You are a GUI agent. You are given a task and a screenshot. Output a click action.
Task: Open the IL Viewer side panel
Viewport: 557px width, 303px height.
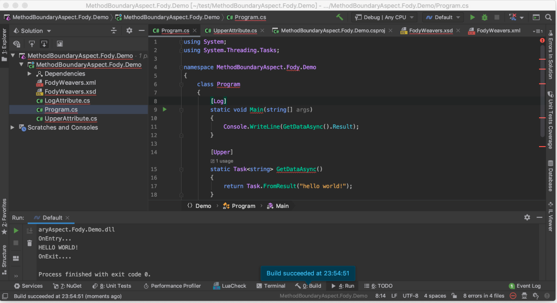tap(550, 217)
